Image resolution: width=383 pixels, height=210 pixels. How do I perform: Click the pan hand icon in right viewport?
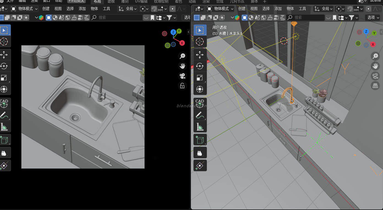(375, 66)
